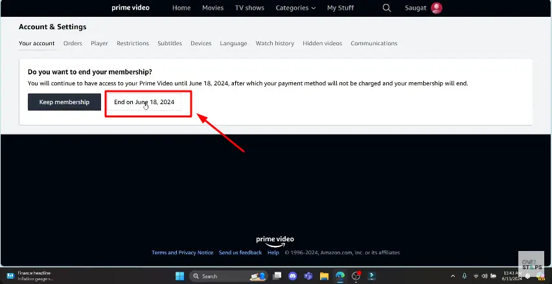Open the Movies section
552x284 pixels.
pyautogui.click(x=213, y=8)
